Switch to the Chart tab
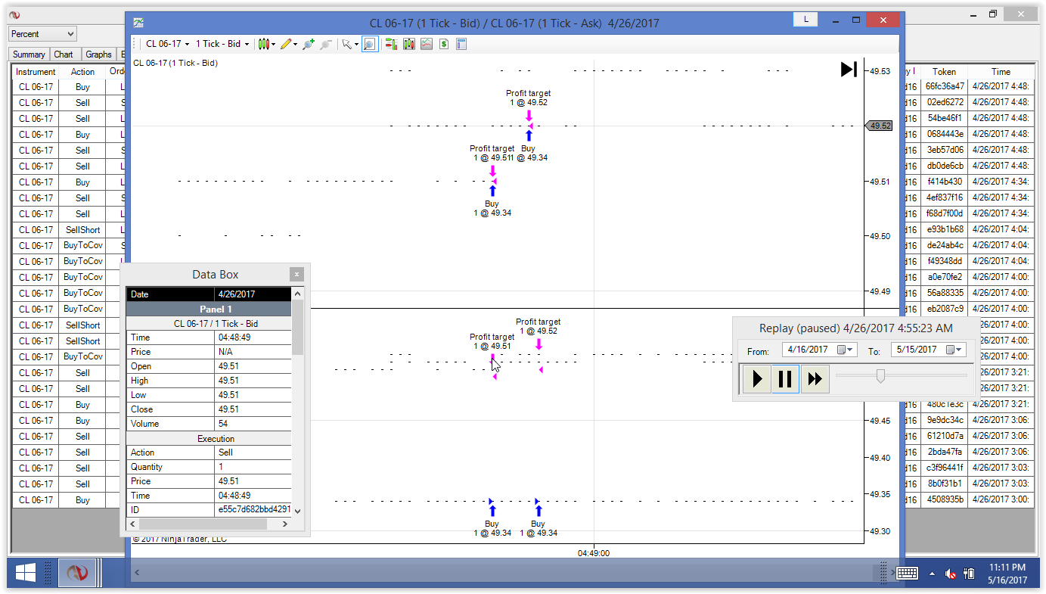The width and height of the screenshot is (1046, 594). point(64,54)
